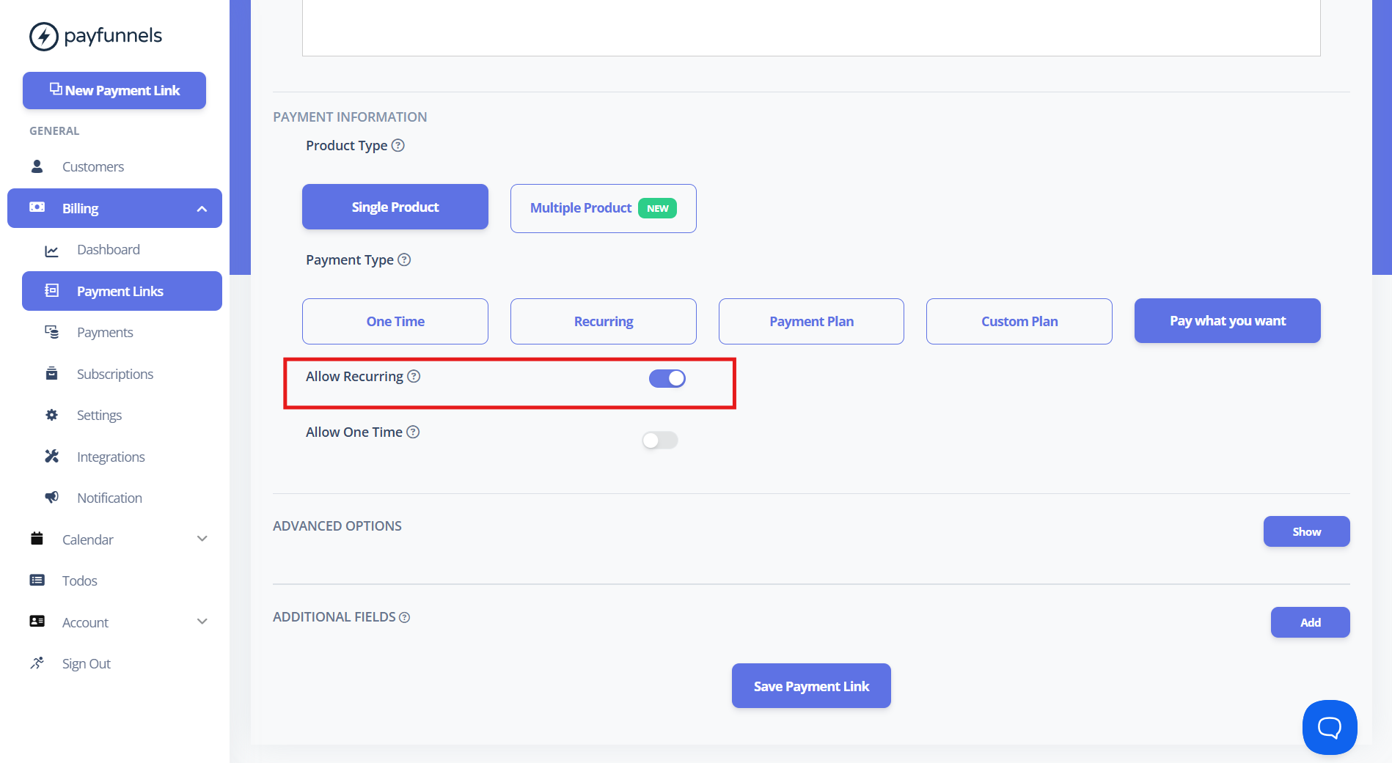The width and height of the screenshot is (1392, 763).
Task: Click the Save Payment Link button
Action: click(811, 686)
